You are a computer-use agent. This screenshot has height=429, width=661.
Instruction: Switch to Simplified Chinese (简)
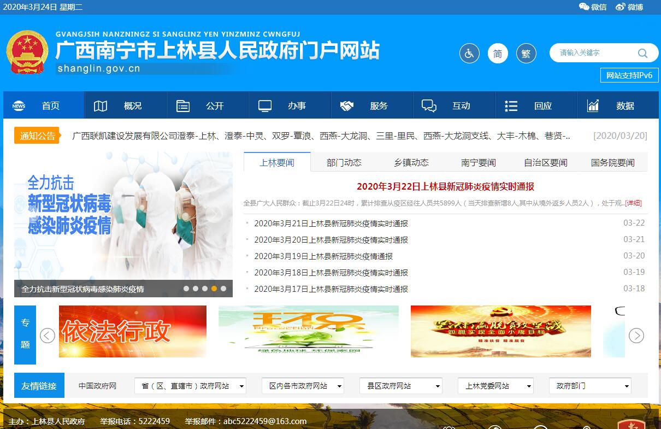tap(498, 54)
